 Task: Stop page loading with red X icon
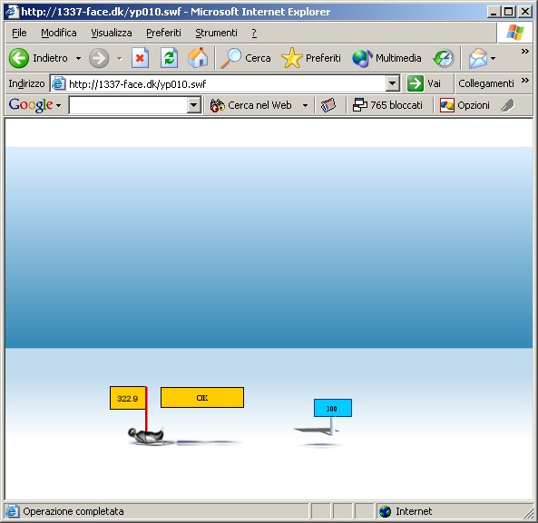(x=140, y=58)
